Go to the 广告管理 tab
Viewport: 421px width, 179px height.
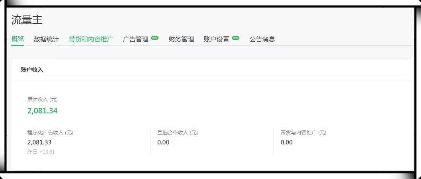[135, 39]
